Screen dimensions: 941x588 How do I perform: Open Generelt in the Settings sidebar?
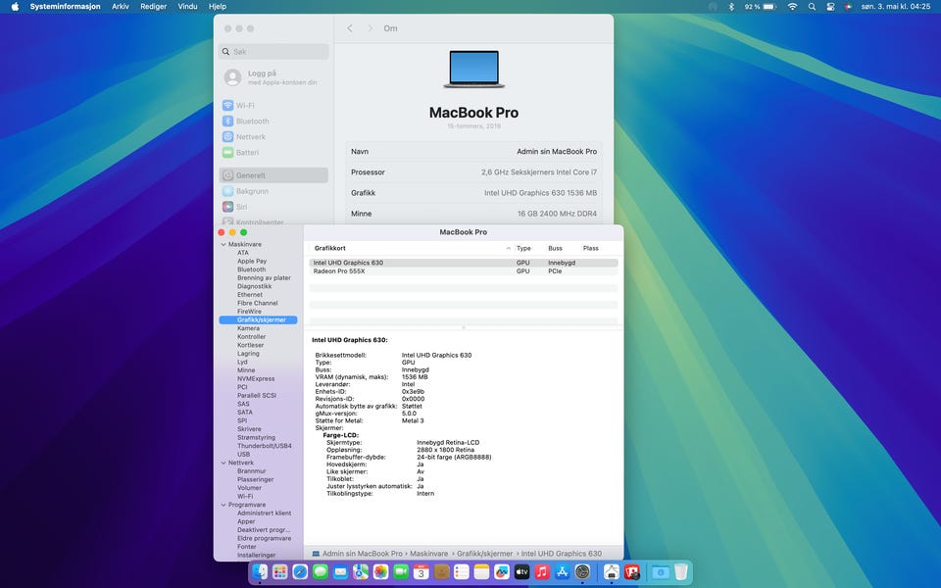273,175
